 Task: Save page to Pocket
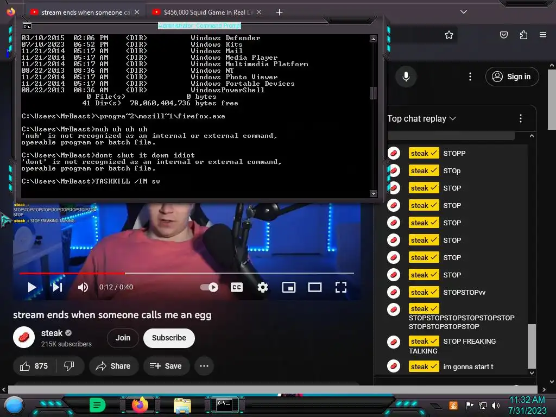pos(503,35)
